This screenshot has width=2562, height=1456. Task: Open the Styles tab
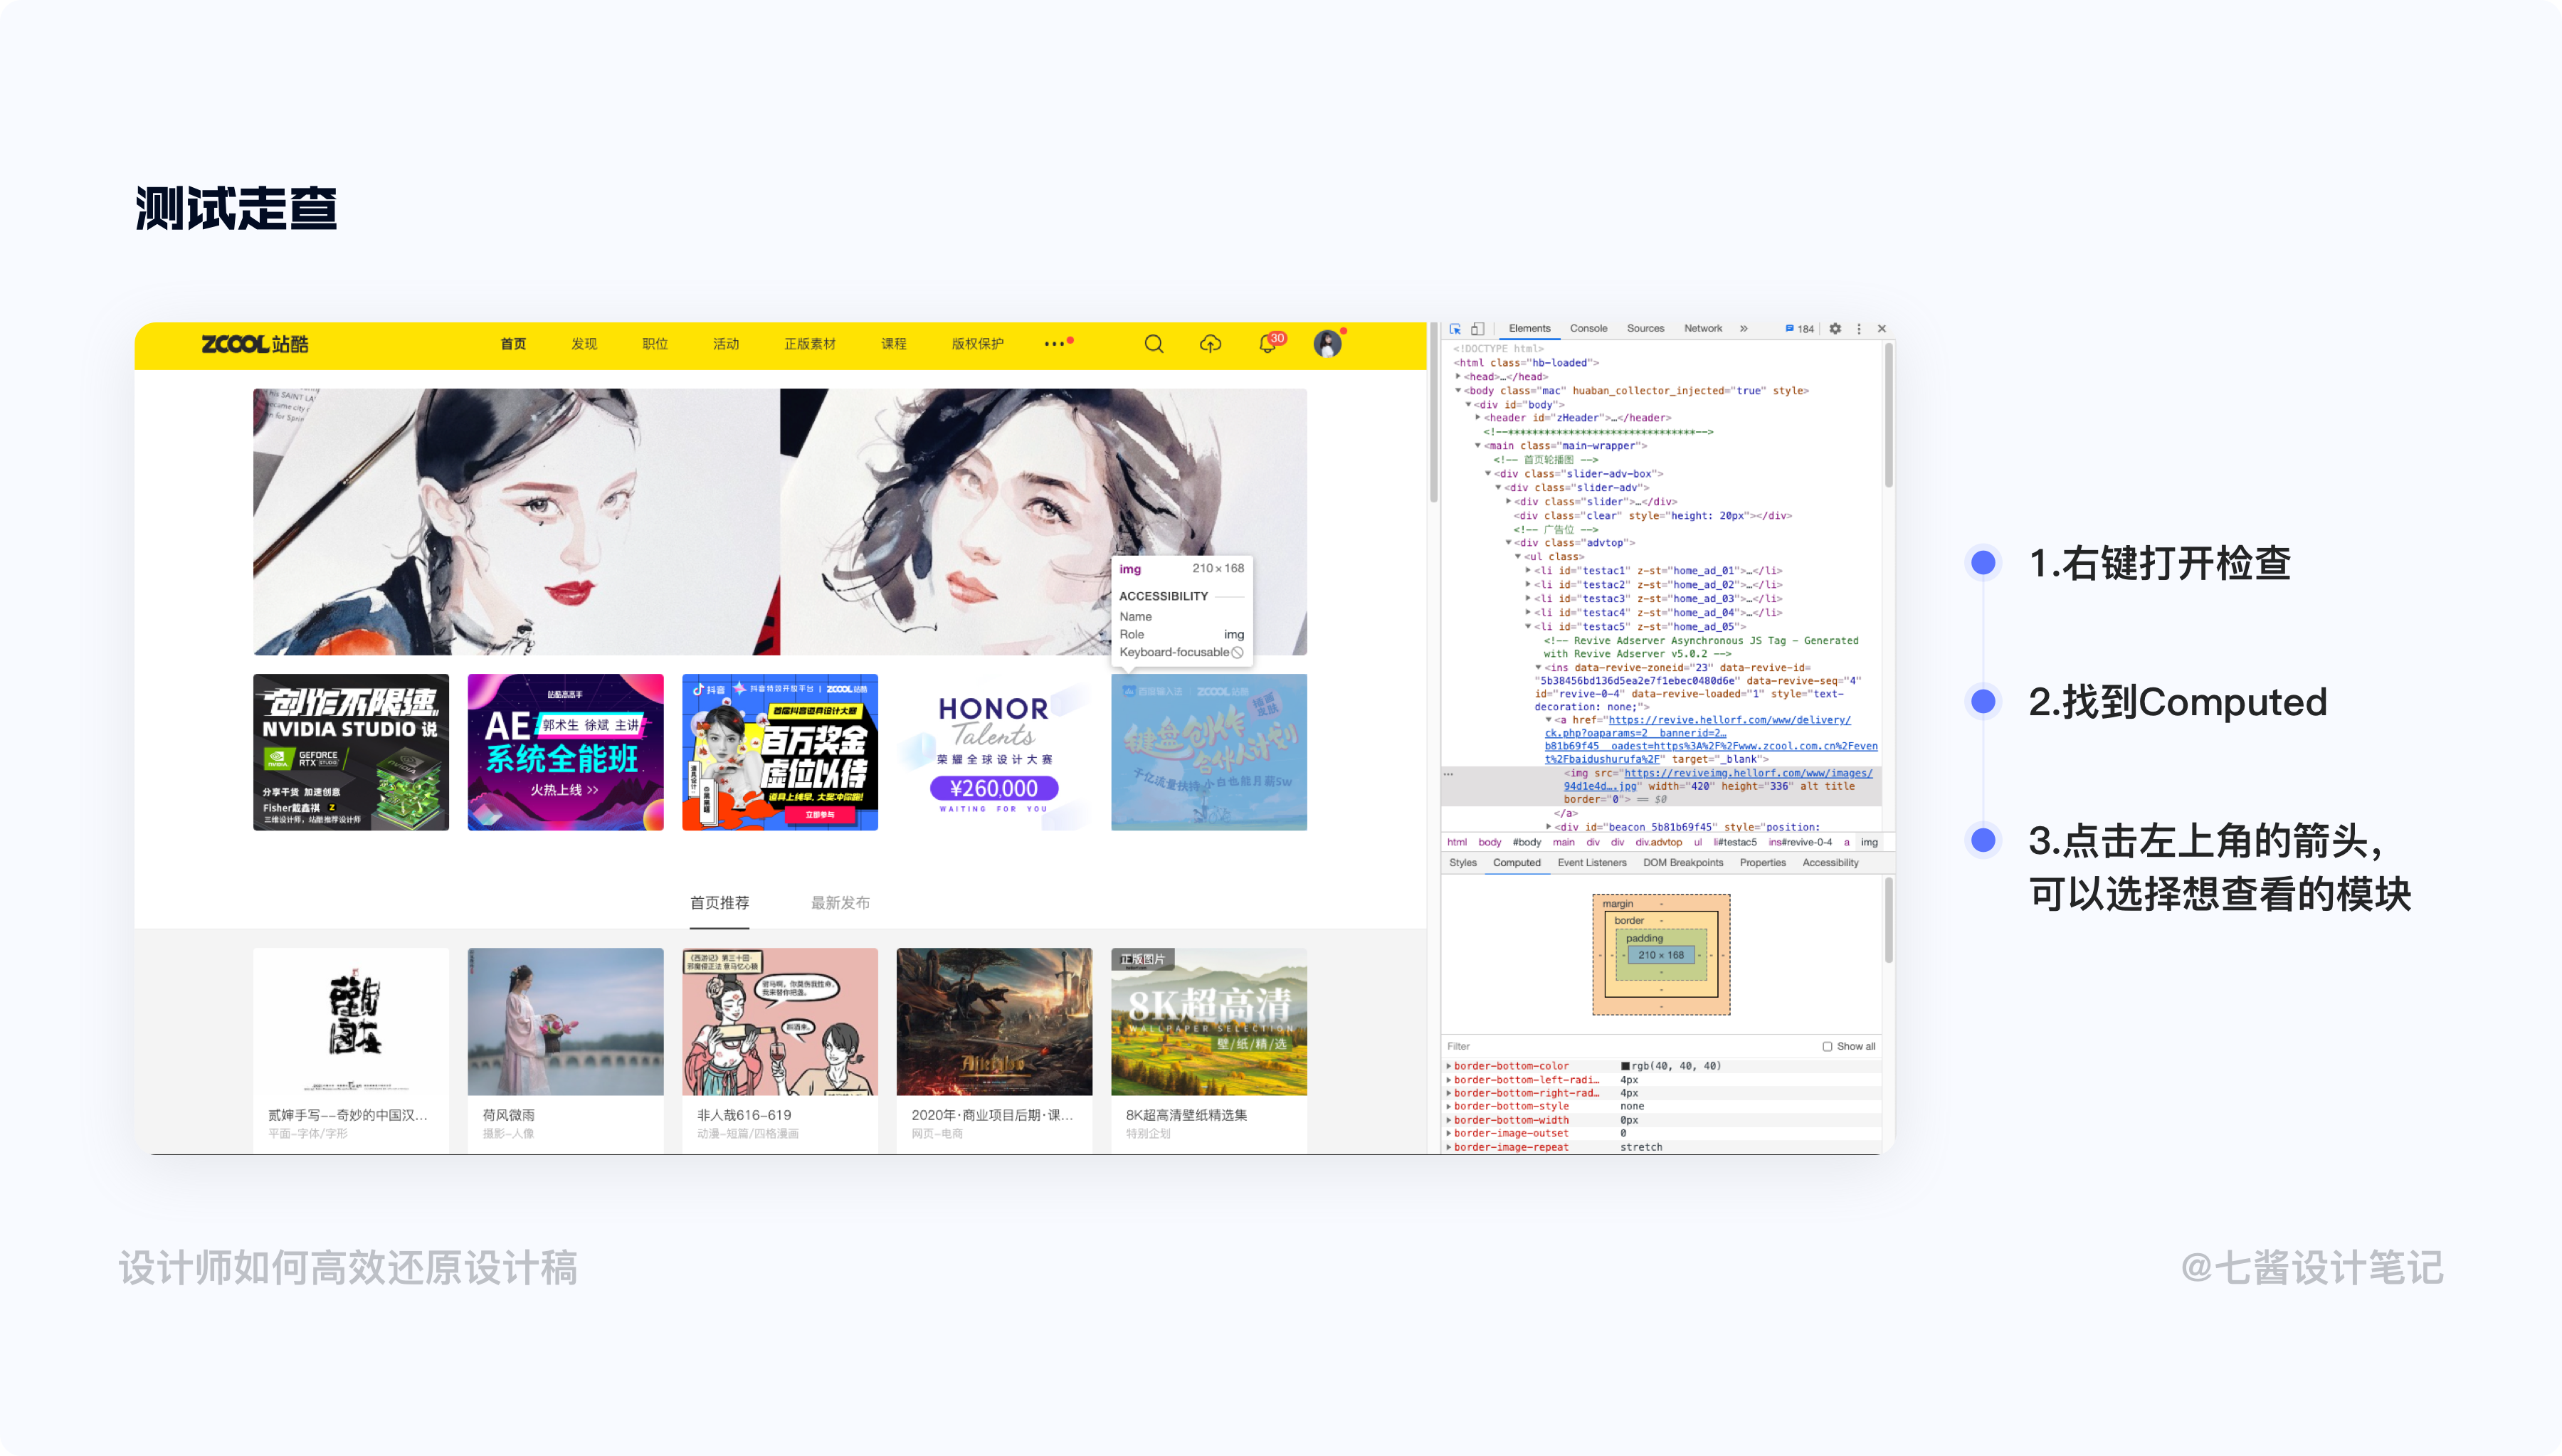(1462, 863)
